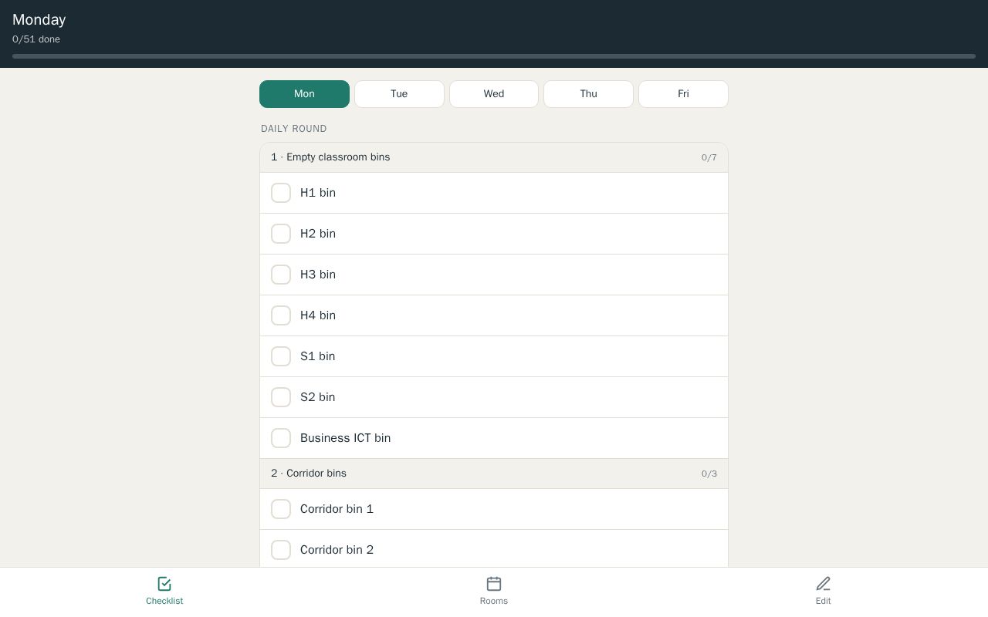This screenshot has width=988, height=617.
Task: Click the 'DAILY ROUND' heading
Action: click(x=294, y=129)
